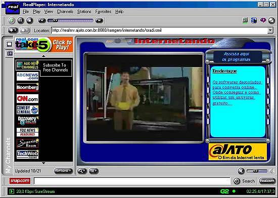Click the rewind button

click(42, 21)
